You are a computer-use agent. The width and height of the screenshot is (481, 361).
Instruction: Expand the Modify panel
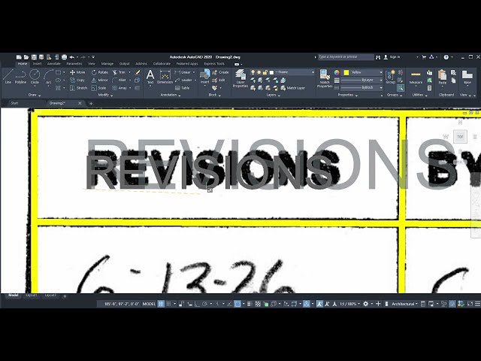click(x=105, y=96)
